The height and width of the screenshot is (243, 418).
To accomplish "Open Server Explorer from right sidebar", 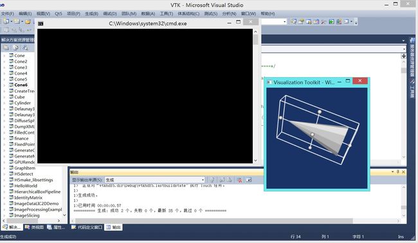I will coord(412,58).
